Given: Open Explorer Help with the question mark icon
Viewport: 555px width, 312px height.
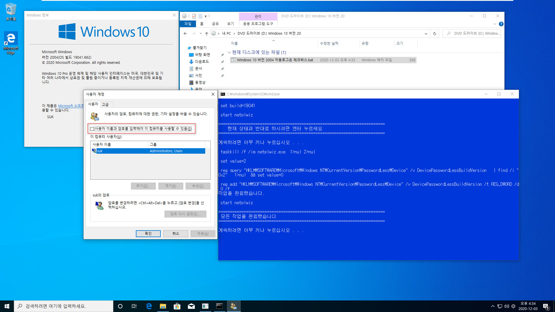Looking at the screenshot, I should (501, 24).
